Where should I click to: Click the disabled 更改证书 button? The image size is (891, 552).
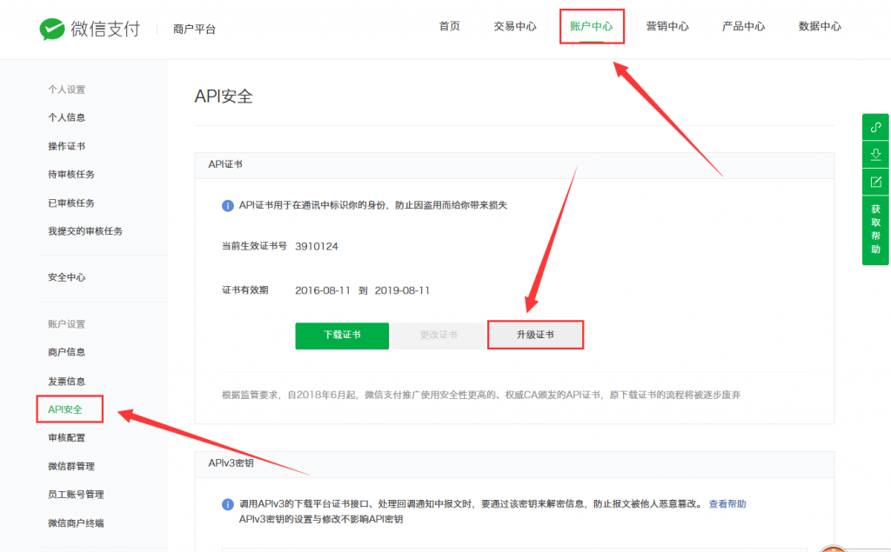[439, 336]
